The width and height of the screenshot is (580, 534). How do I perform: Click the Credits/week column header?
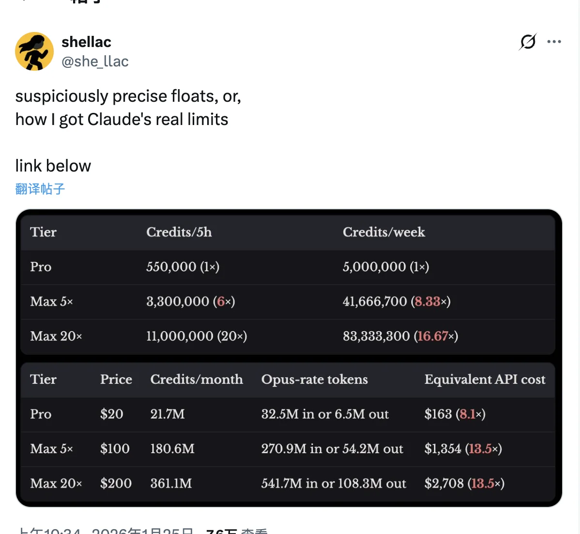coord(384,232)
